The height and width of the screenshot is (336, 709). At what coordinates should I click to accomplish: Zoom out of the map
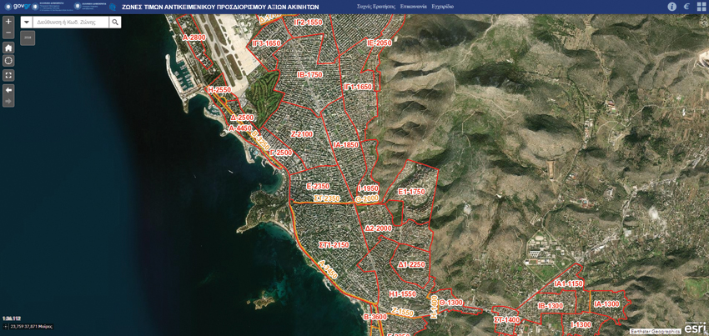pos(8,33)
